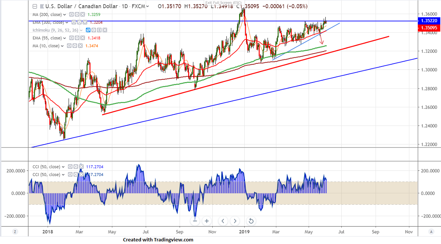The width and height of the screenshot is (441, 244).
Task: Remove the MA (200, close) indicator
Action: point(83,14)
